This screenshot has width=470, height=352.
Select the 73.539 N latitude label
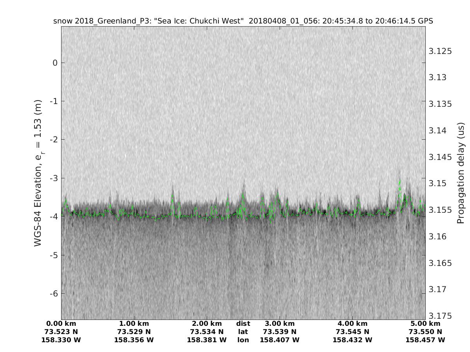tap(280, 332)
